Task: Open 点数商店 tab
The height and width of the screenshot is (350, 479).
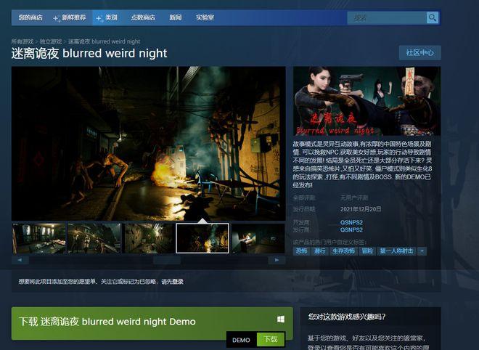Action: coord(143,17)
